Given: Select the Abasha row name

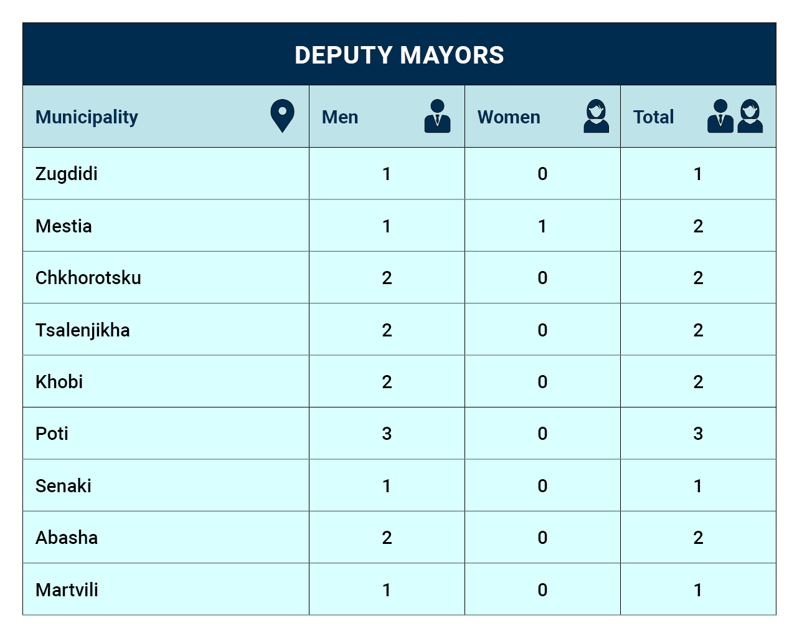Looking at the screenshot, I should 67,538.
